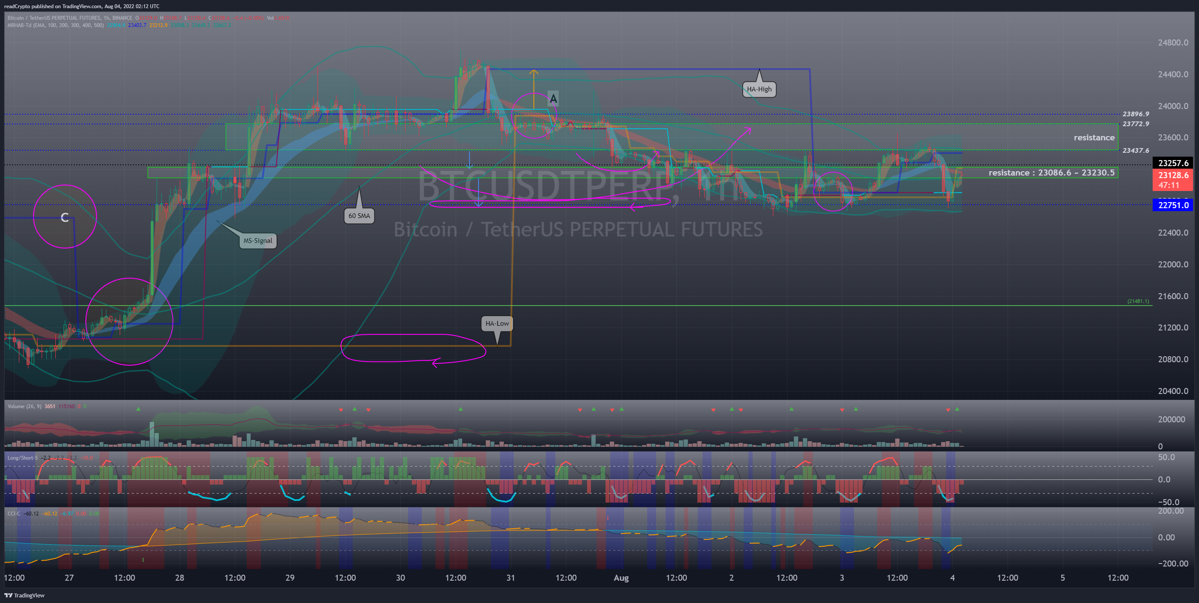Select the 23896.9 horizontal line label
The image size is (1199, 603).
click(x=1135, y=114)
